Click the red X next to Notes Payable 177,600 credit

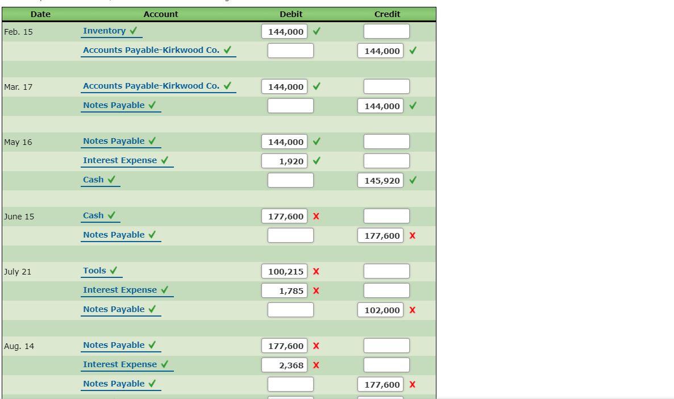[413, 235]
